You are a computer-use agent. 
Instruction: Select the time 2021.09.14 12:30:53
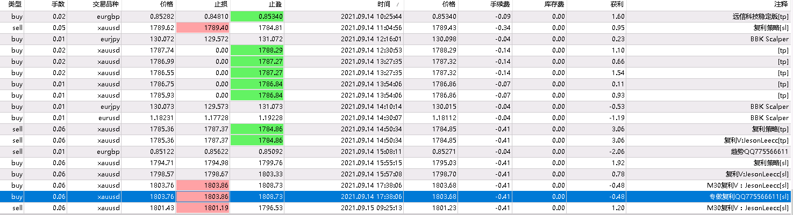(x=372, y=50)
